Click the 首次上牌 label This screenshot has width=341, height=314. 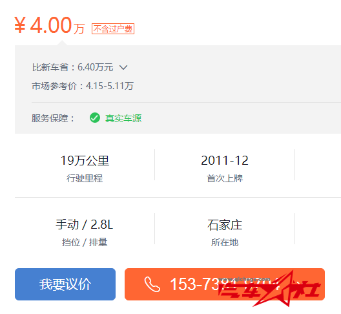[225, 178]
